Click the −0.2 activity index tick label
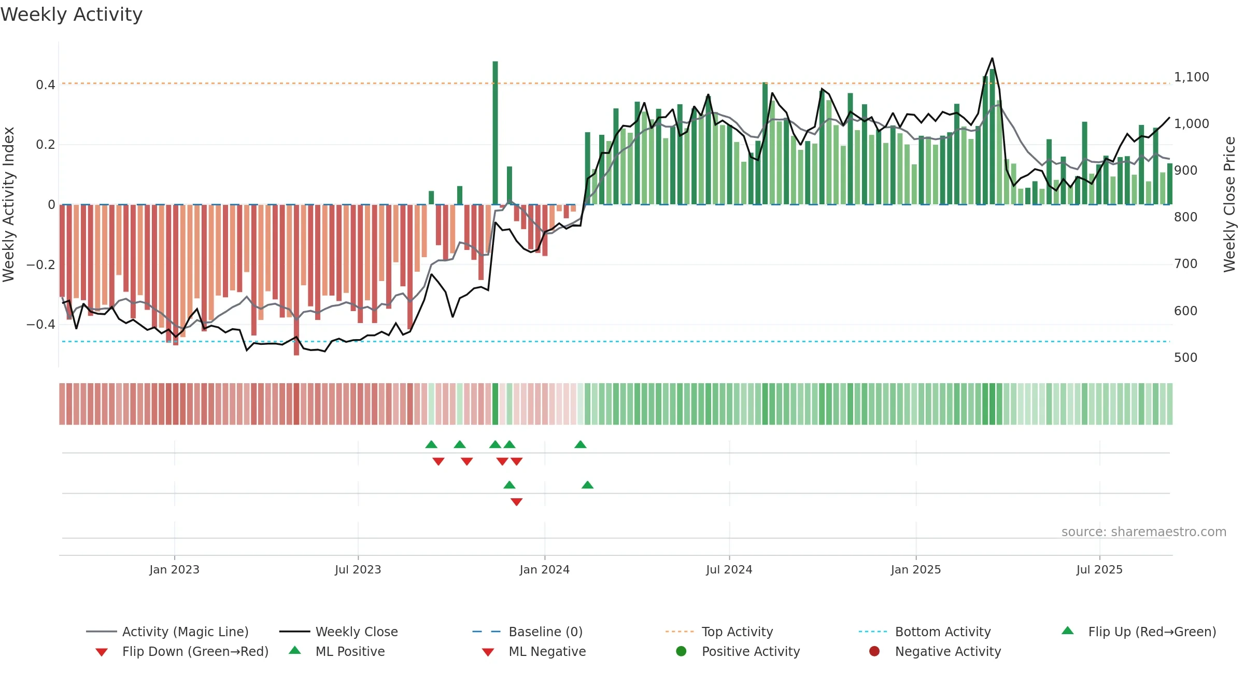The image size is (1244, 700). (x=41, y=264)
